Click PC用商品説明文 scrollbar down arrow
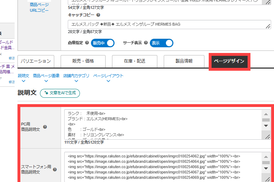Viewport: 274px width, 182px height. [266, 126]
